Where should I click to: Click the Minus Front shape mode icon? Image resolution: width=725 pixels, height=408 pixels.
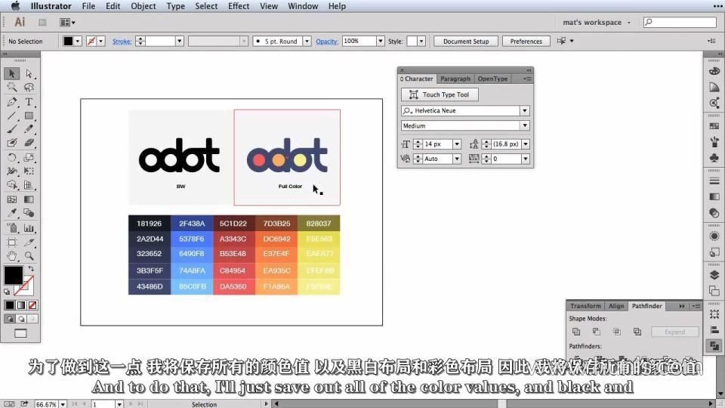597,332
